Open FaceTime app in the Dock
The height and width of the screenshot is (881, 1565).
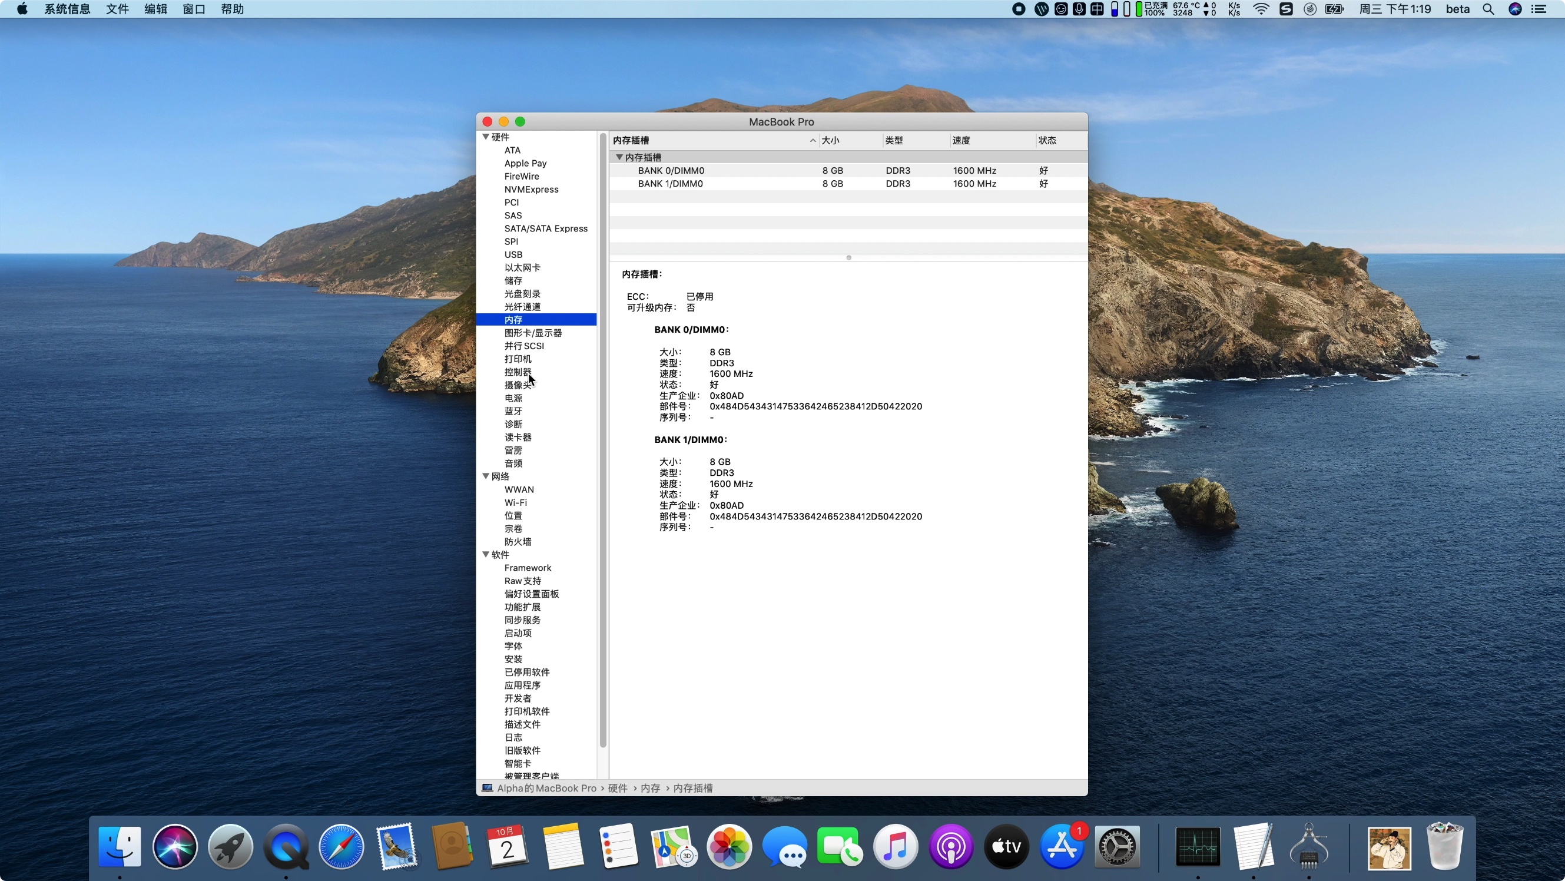840,846
